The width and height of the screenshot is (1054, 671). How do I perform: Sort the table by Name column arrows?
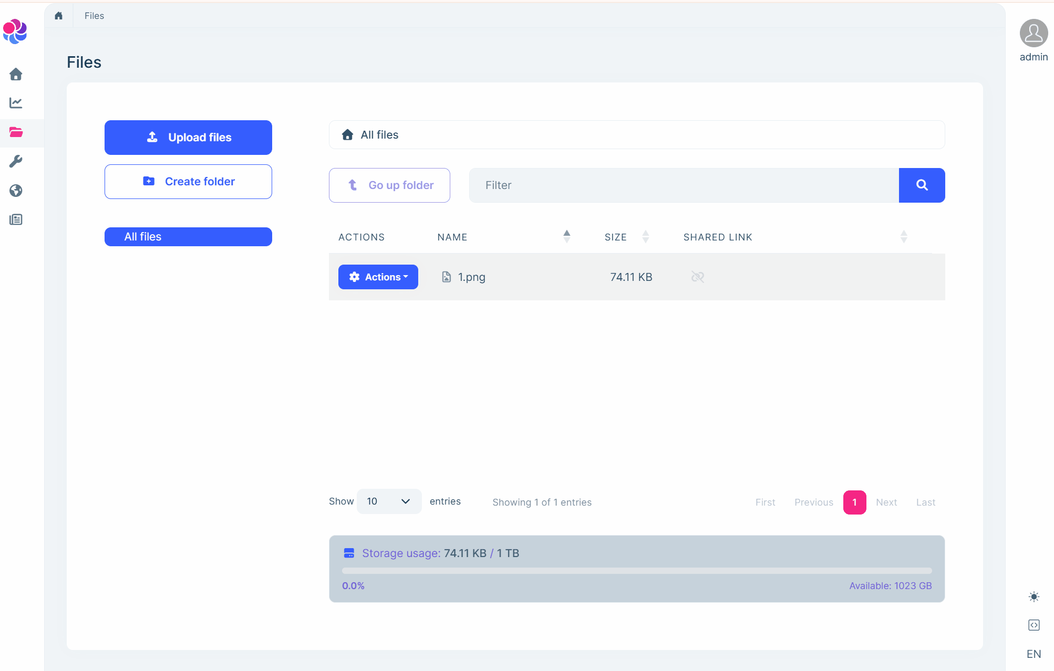tap(566, 237)
